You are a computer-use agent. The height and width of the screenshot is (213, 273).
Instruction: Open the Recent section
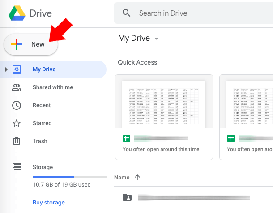[x=42, y=105]
